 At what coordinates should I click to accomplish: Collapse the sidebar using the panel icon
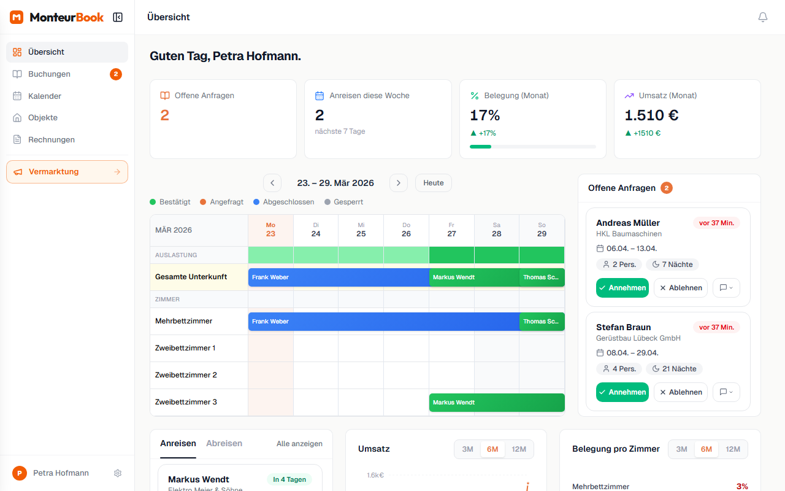118,17
